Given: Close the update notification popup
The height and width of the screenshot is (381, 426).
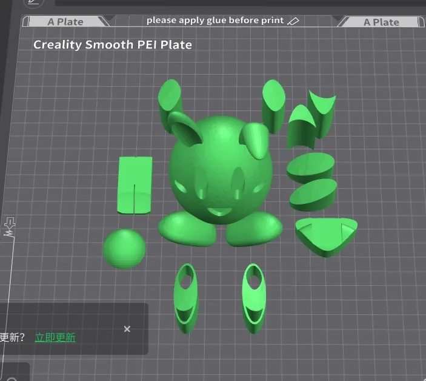Looking at the screenshot, I should click(127, 329).
